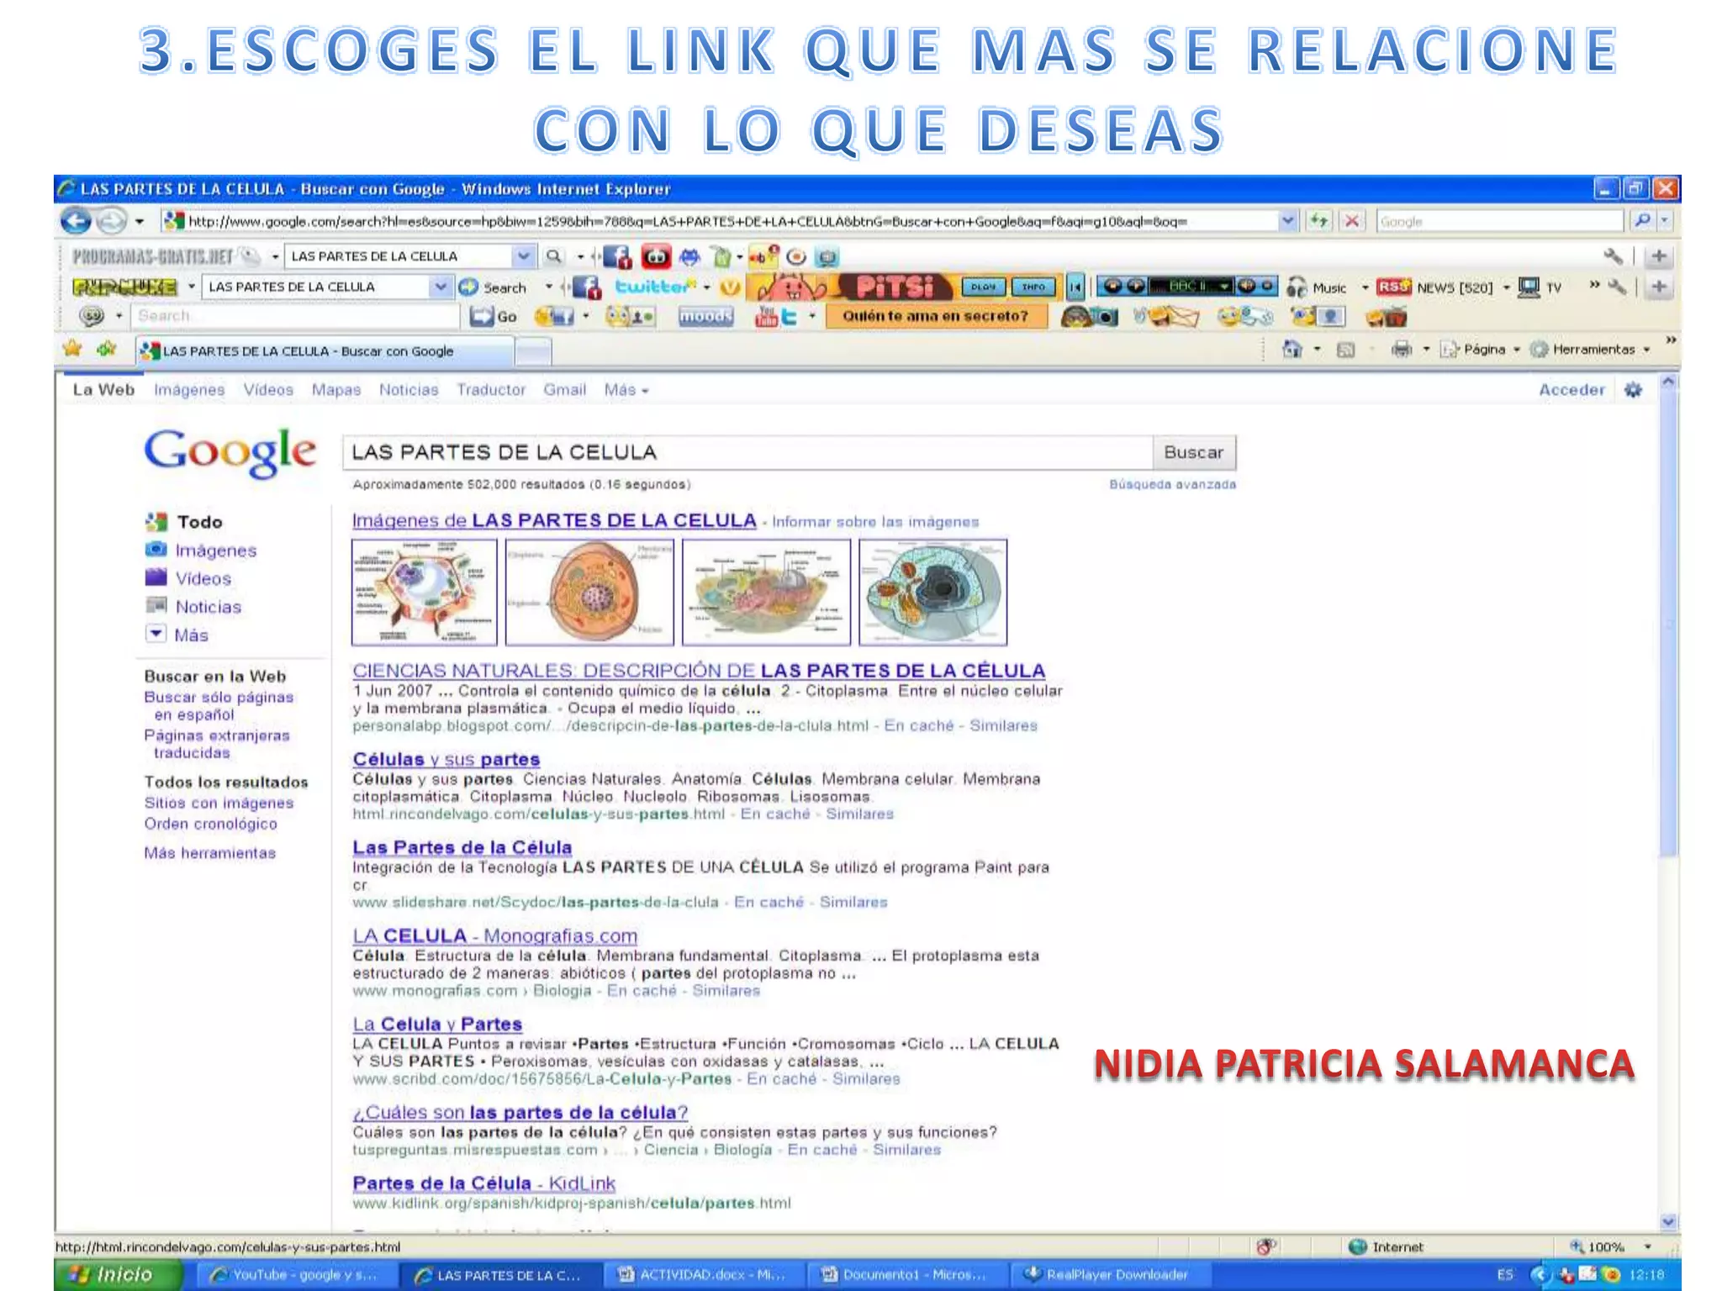Click the smiley face icon beside Search field

91,316
